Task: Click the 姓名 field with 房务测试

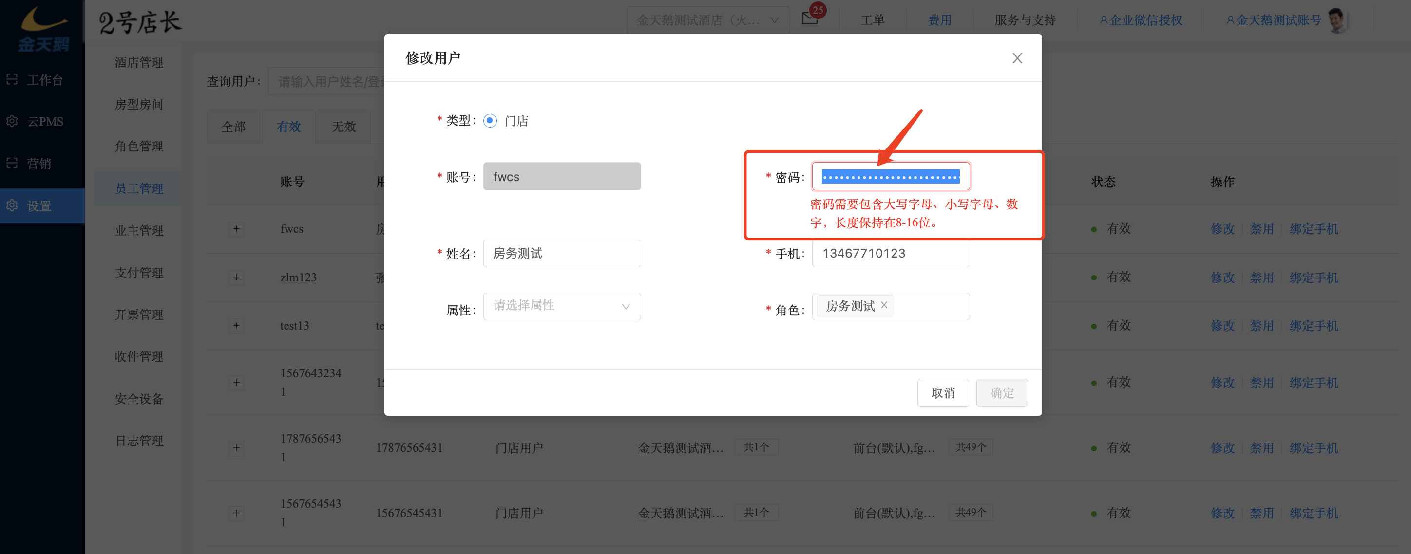Action: pyautogui.click(x=562, y=253)
